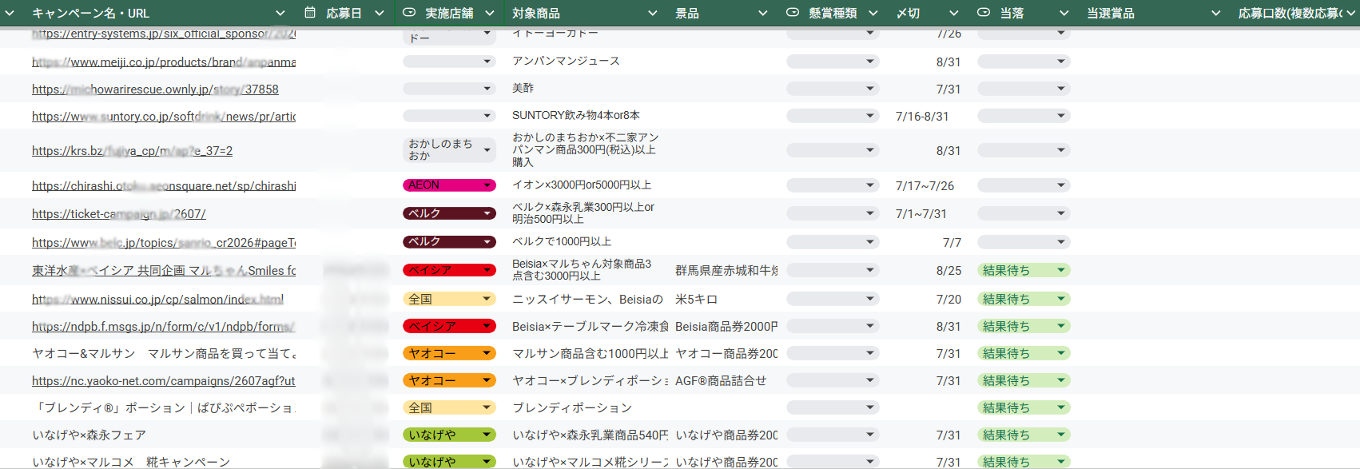Open the krs.bz fujiya campaign link
Image resolution: width=1360 pixels, height=469 pixels.
(132, 151)
